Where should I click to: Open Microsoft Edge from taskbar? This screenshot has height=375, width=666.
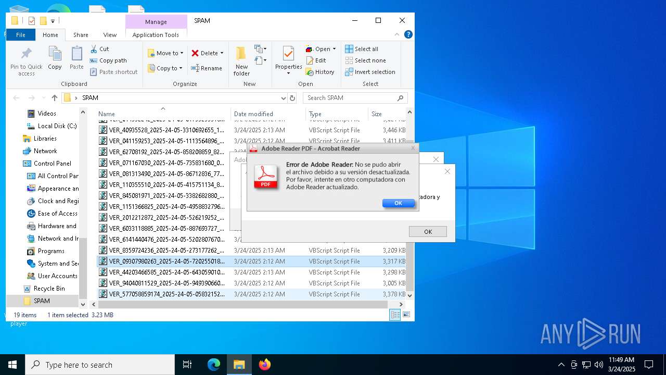214,365
